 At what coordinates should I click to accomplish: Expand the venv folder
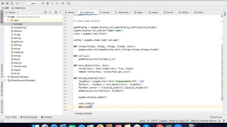click(8, 20)
